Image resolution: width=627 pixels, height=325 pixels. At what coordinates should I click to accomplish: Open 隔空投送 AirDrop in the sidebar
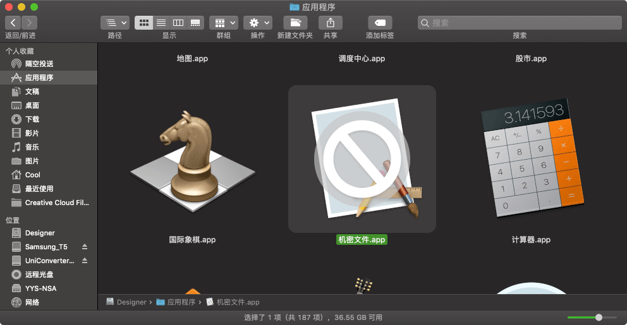49,64
